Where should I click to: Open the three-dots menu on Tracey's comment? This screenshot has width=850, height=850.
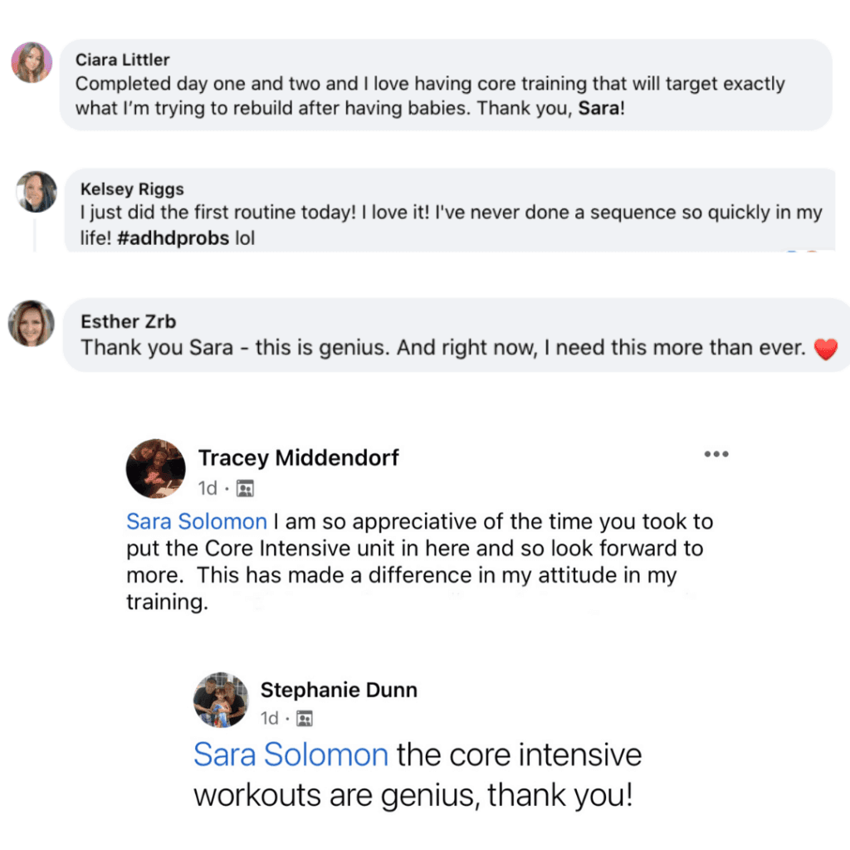pyautogui.click(x=716, y=454)
